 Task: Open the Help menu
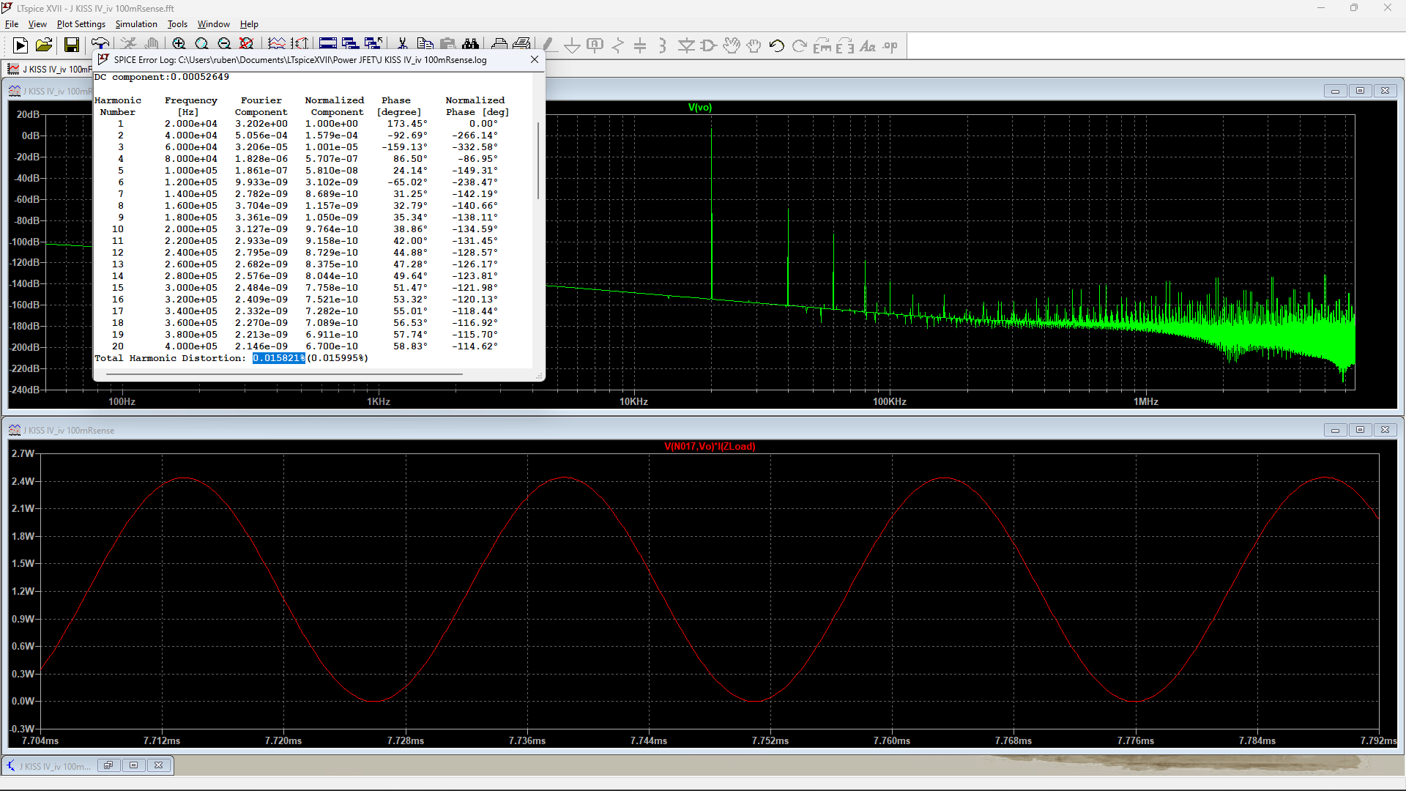(249, 24)
